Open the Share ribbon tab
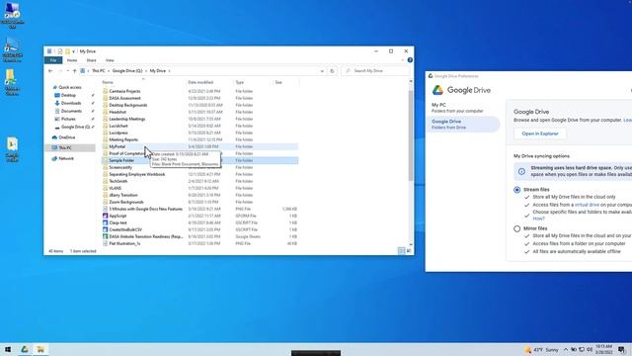Image resolution: width=632 pixels, height=356 pixels. pos(92,60)
